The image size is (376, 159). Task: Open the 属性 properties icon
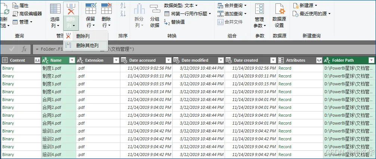point(15,6)
